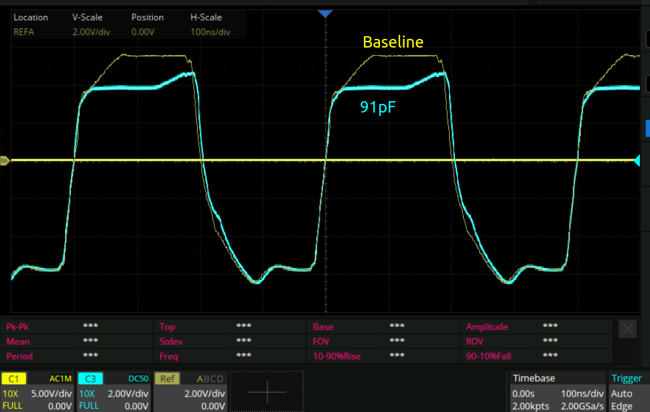This screenshot has height=412, width=650.
Task: Click the Ref label badge
Action: click(167, 379)
